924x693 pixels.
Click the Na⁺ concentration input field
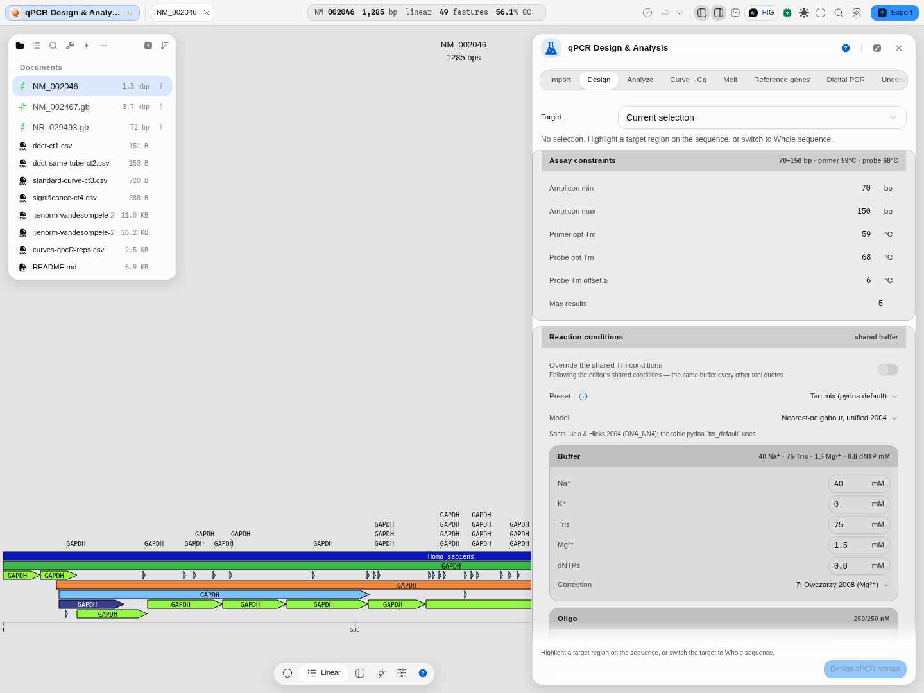coord(859,484)
